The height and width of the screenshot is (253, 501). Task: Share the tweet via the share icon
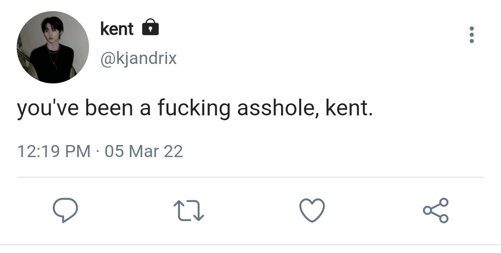click(x=436, y=210)
